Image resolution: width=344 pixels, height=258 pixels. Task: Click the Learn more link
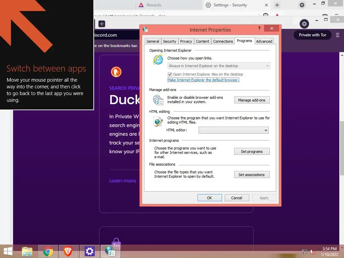[122, 181]
